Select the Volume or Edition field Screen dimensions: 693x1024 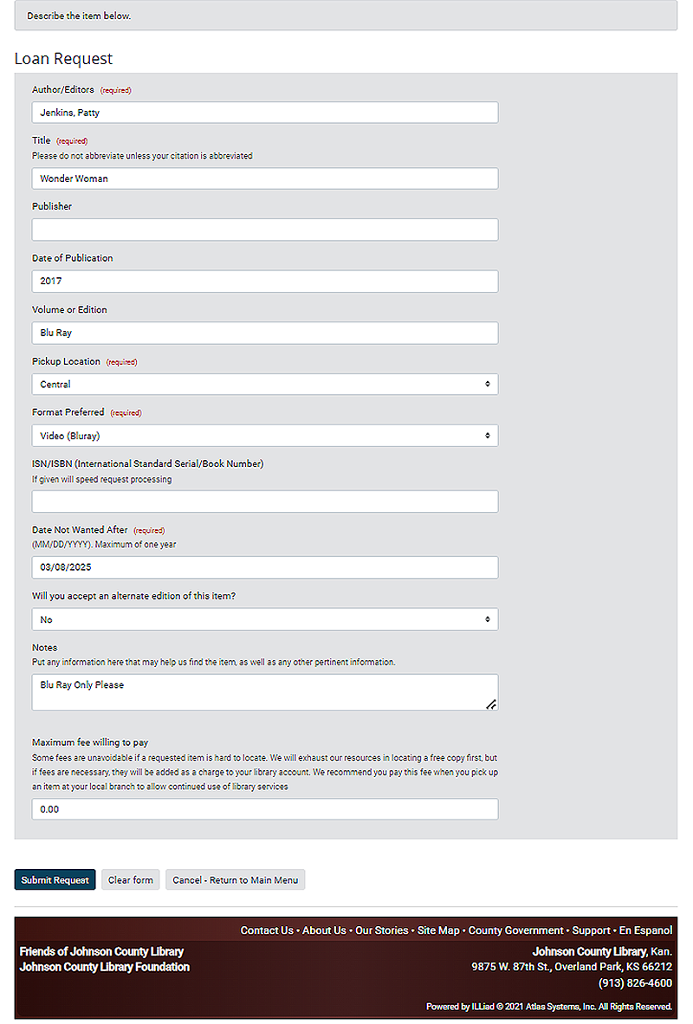tap(264, 333)
